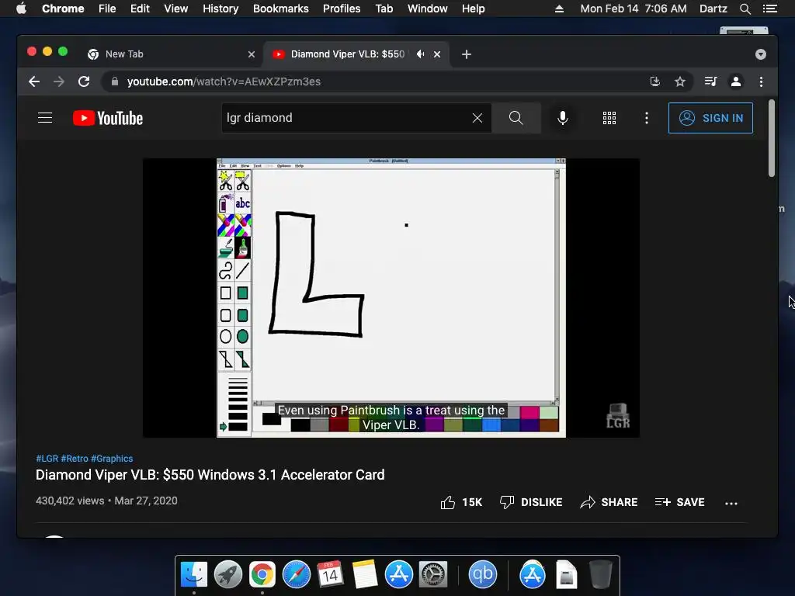
Task: Open Chrome's three-dot menu
Action: 761,81
